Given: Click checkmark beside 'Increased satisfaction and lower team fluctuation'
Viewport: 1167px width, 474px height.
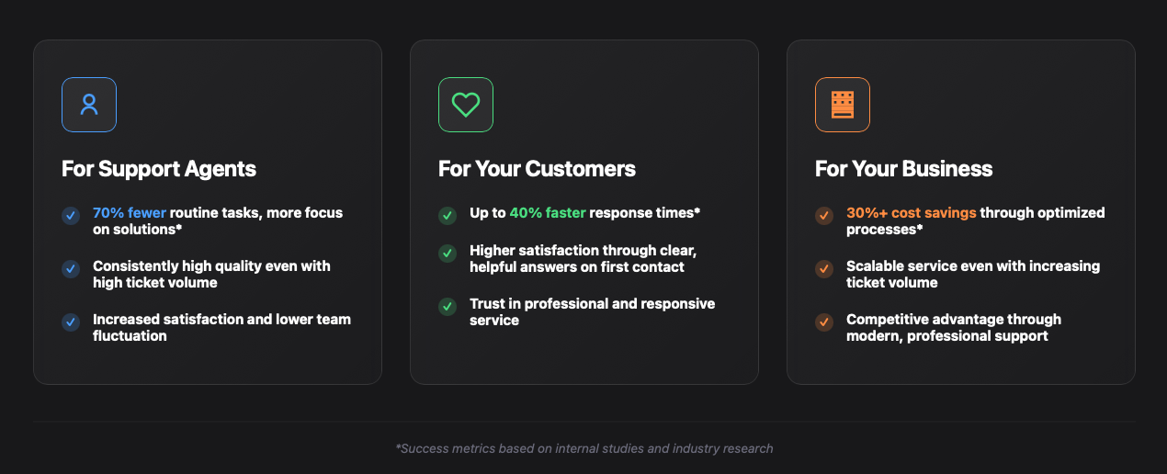Looking at the screenshot, I should (71, 322).
